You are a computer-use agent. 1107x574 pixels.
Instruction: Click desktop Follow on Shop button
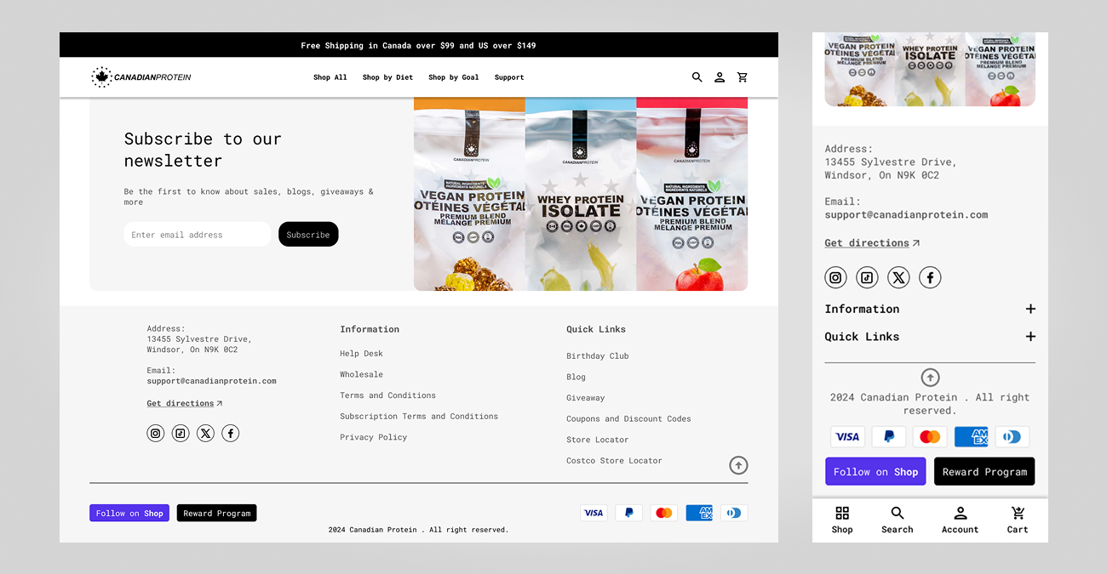(129, 513)
